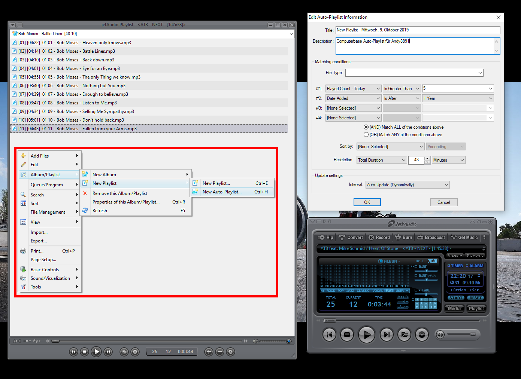Click the Description text area
521x379 pixels.
(x=418, y=46)
